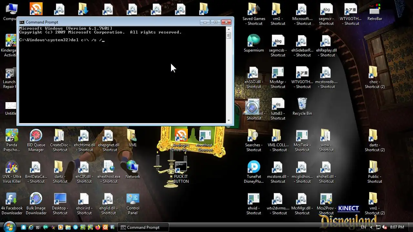Viewport: 413px width, 232px height.
Task: Select the Auslogics Driver Updater icon
Action: 181,140
